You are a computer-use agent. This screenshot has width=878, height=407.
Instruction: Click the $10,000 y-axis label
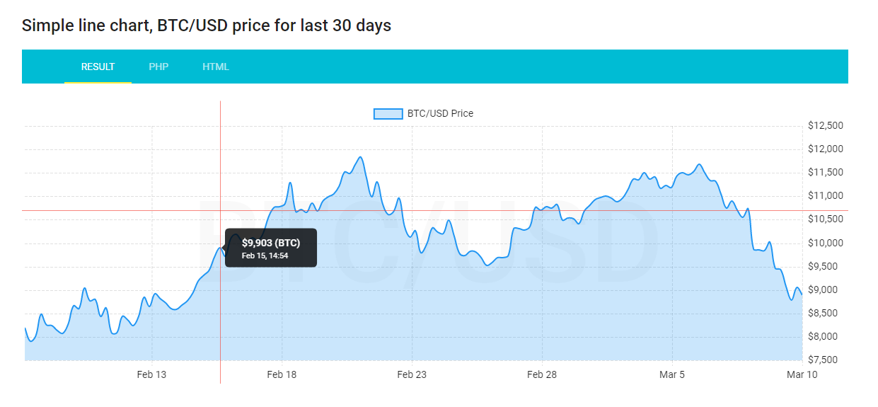coord(825,243)
